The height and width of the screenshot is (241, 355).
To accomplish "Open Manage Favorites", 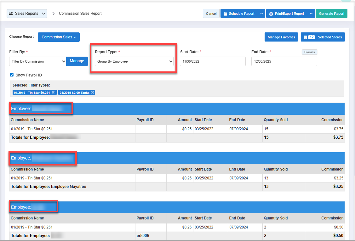I will pyautogui.click(x=281, y=37).
